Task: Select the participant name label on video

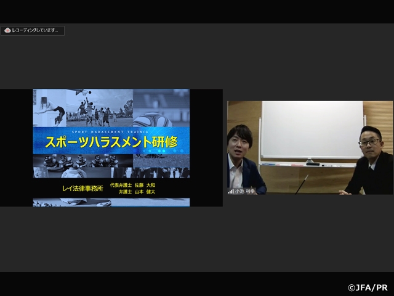Action: (244, 191)
